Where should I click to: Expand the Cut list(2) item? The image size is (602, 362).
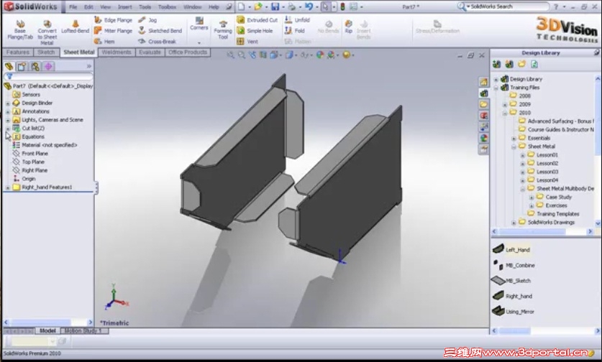tap(8, 129)
